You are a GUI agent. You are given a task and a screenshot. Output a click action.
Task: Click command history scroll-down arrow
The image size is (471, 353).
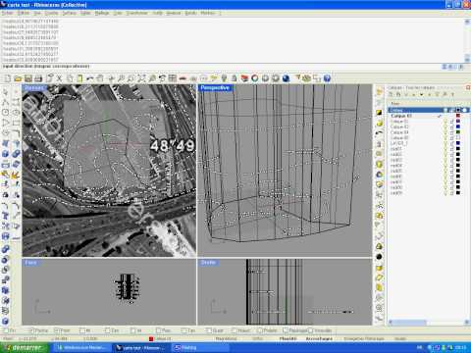click(467, 59)
